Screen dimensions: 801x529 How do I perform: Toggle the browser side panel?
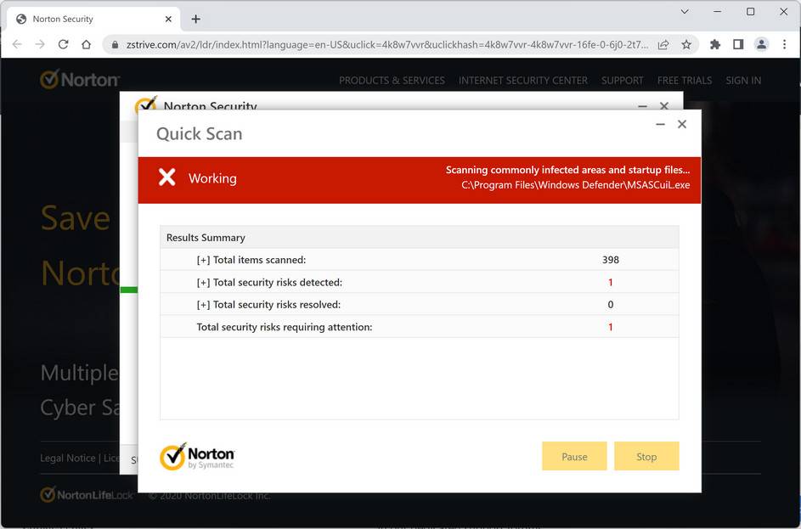click(x=738, y=44)
